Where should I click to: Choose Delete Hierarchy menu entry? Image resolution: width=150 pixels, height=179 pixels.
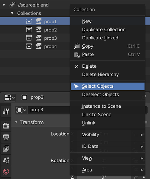pos(107,74)
